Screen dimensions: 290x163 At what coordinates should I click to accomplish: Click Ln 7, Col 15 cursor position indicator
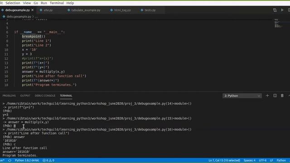224,160
